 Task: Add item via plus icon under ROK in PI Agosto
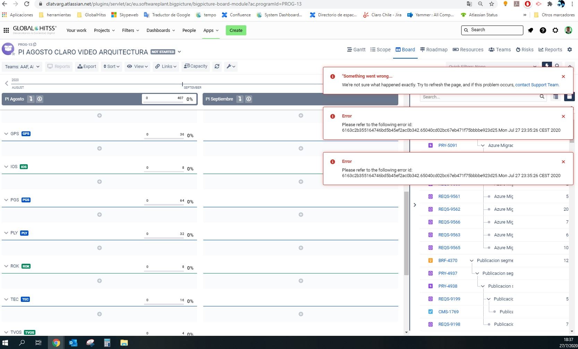click(100, 281)
